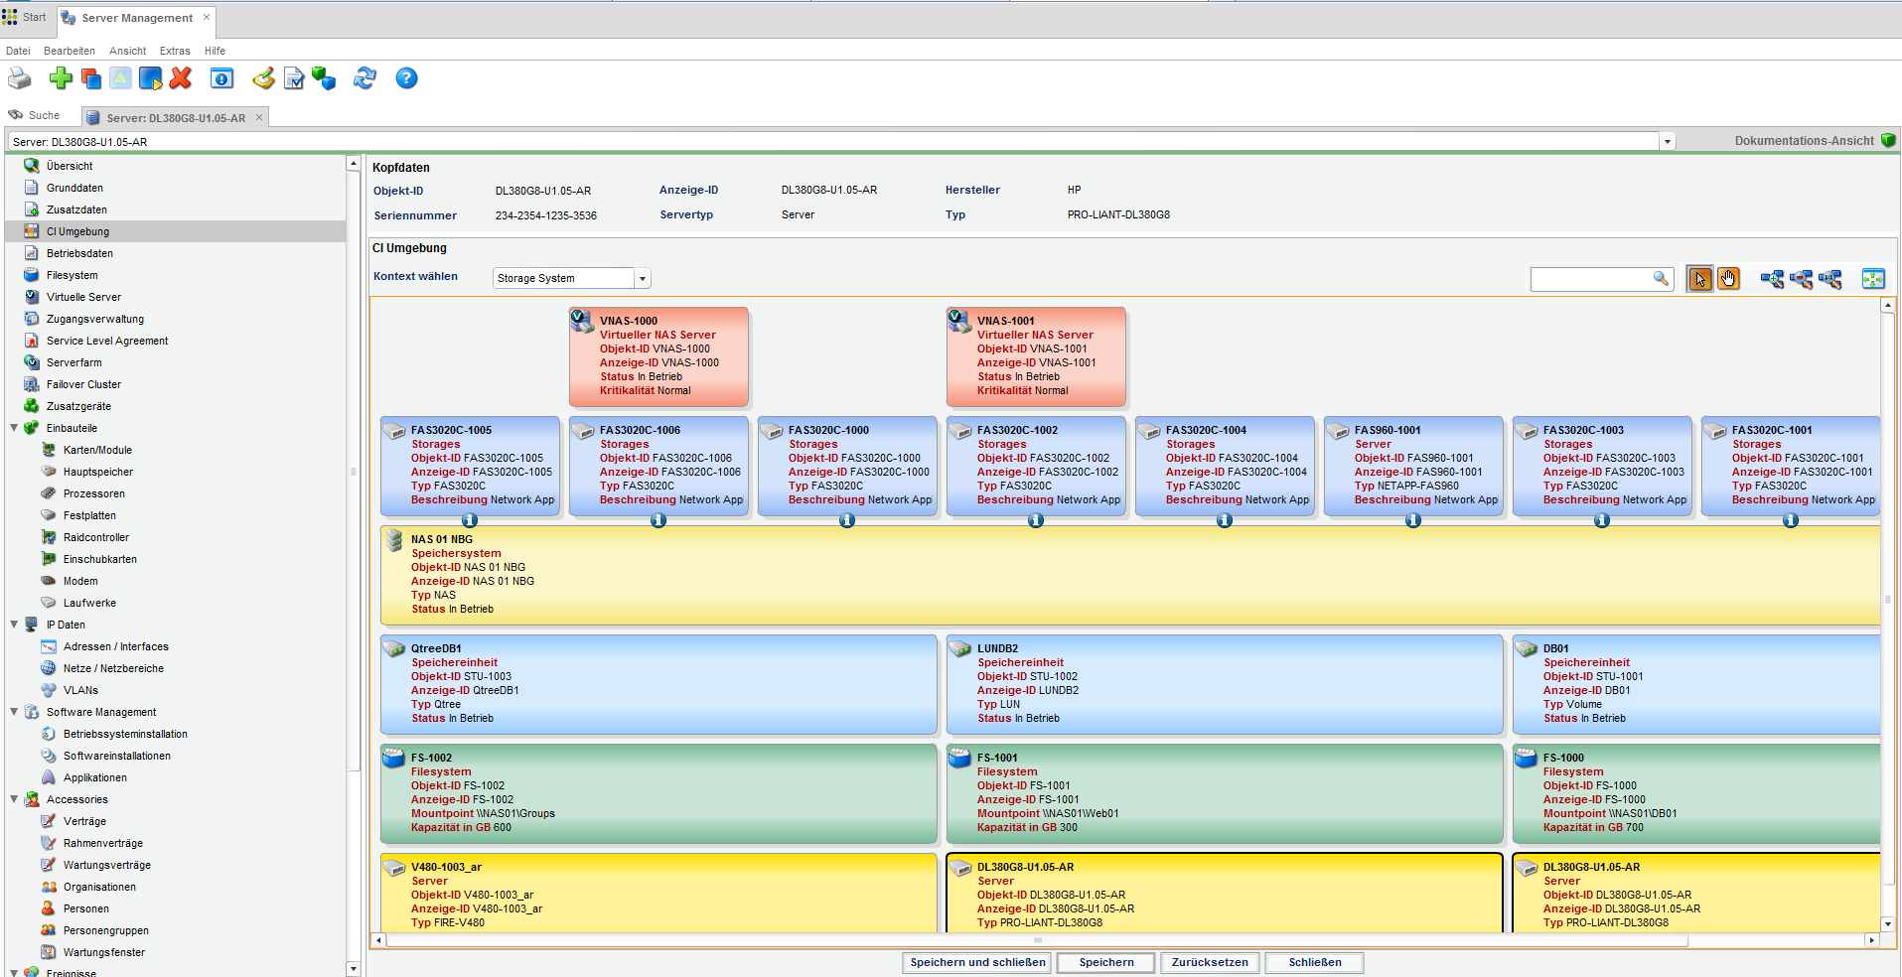The image size is (1902, 977).
Task: Select Raidcontroller under Einbauteile
Action: (x=96, y=537)
